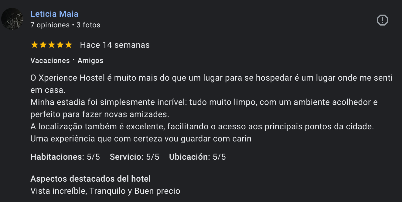Open Leticia Maia's profile picture
402x202 pixels.
tap(12, 19)
